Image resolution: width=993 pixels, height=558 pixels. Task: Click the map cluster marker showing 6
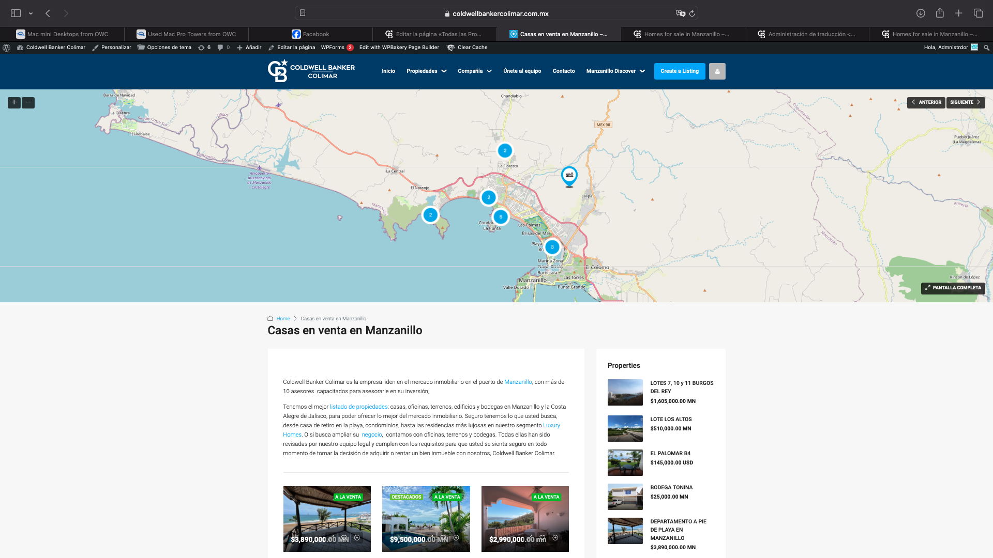[500, 217]
